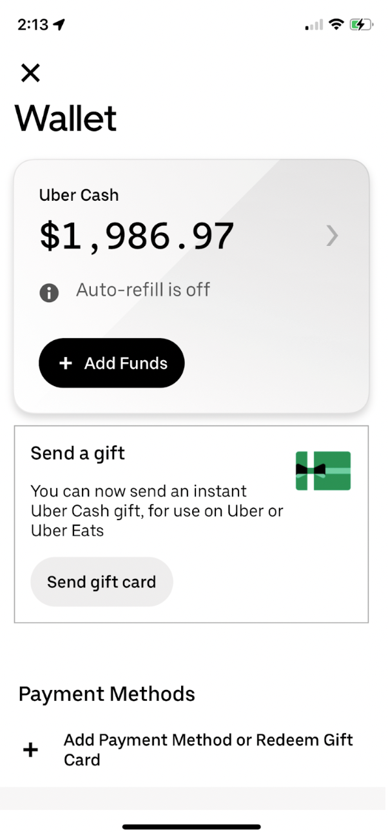
Task: Click the plus icon in Add Funds
Action: 65,363
